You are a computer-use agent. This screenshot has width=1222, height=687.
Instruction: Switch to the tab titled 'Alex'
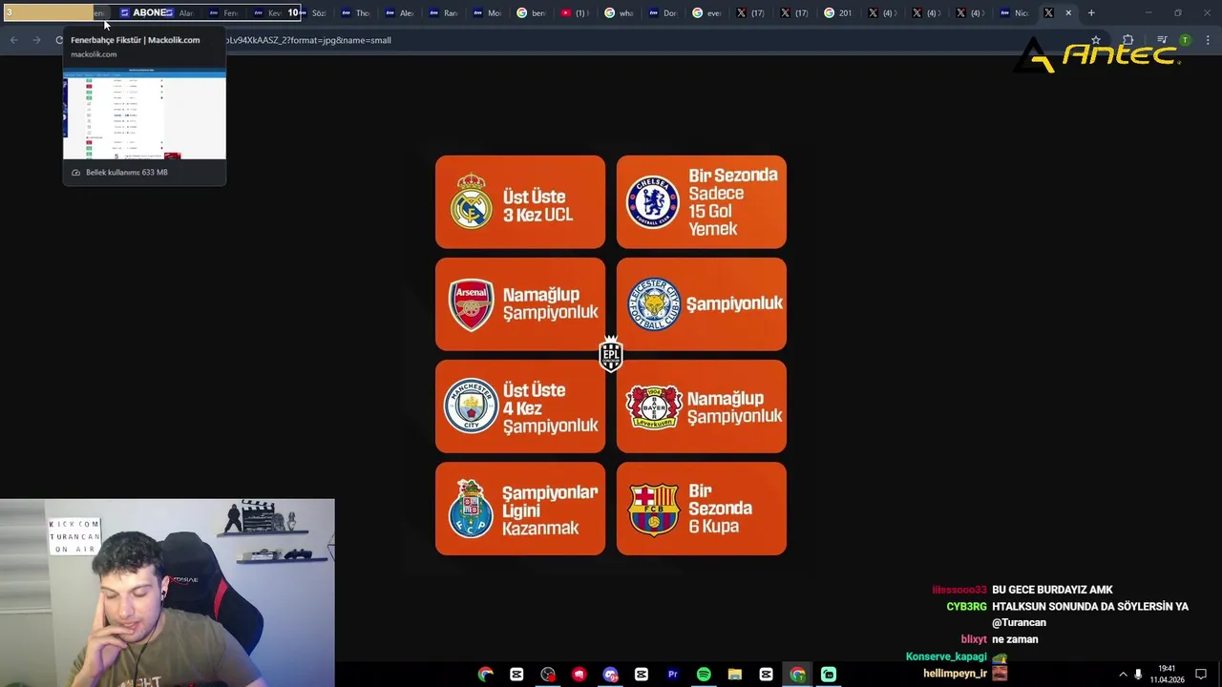400,13
